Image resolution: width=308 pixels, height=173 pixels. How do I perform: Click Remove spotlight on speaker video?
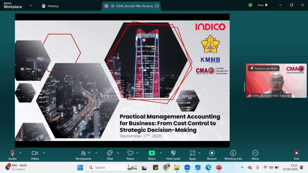click(x=264, y=68)
